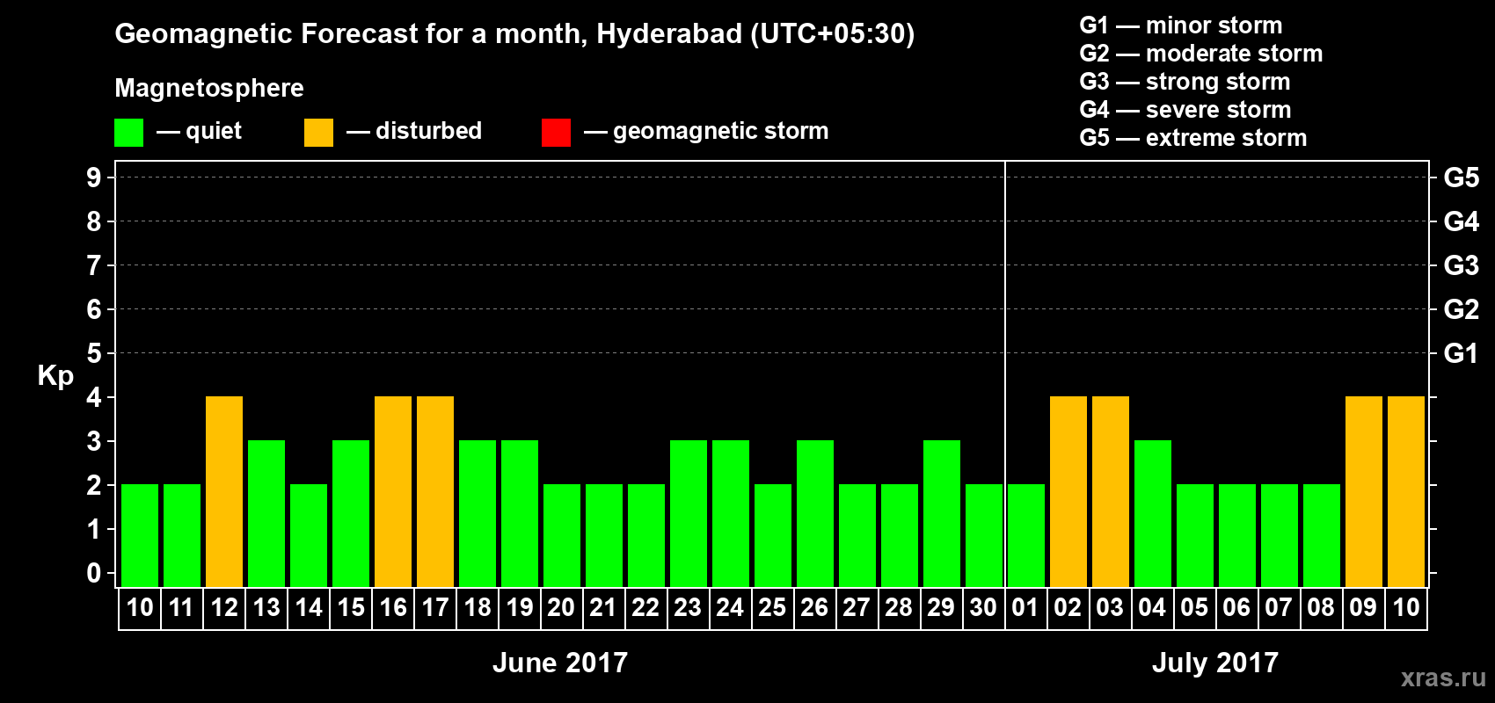
Task: Click date label '27' in June
Action: tap(857, 608)
